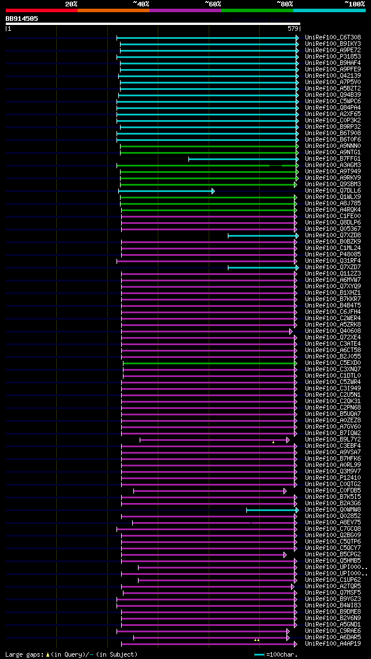Click the short cyan bar for UniRef100_Q0WMW8
Screen dimensions: 371x659
tap(272, 510)
